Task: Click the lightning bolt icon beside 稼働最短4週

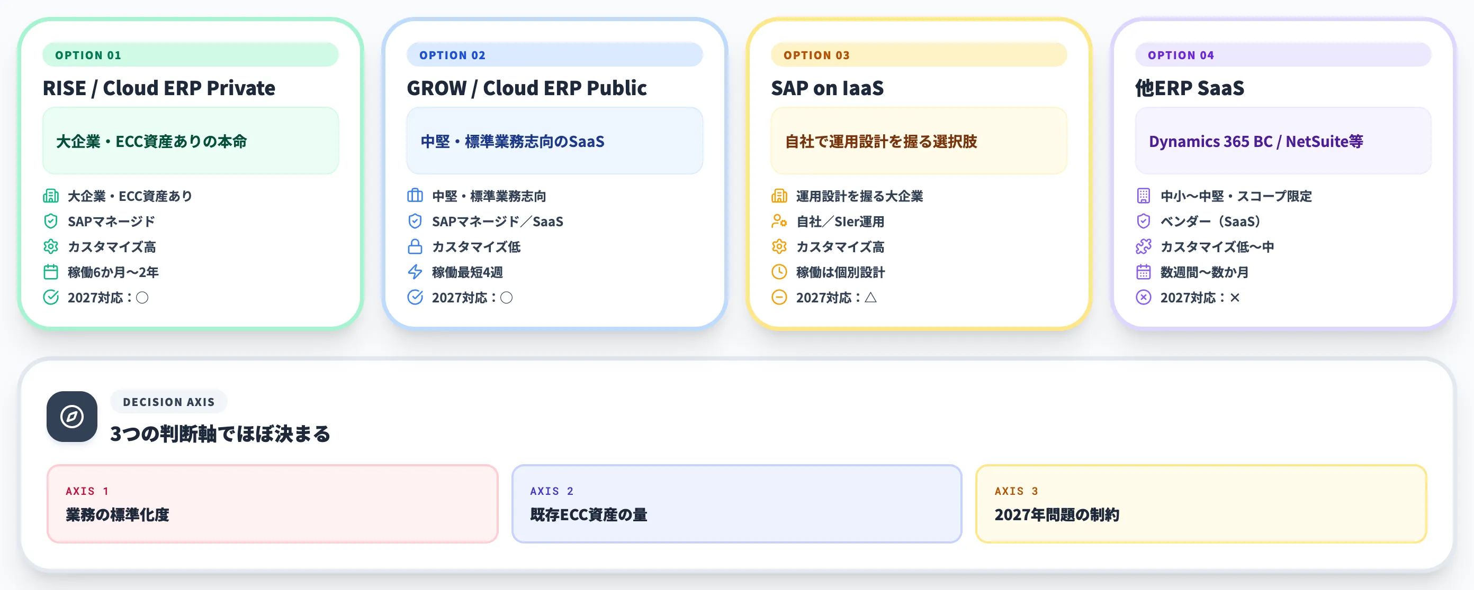Action: click(415, 272)
